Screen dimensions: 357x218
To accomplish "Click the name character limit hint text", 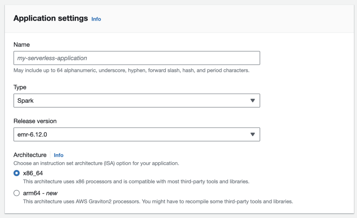I will (131, 70).
